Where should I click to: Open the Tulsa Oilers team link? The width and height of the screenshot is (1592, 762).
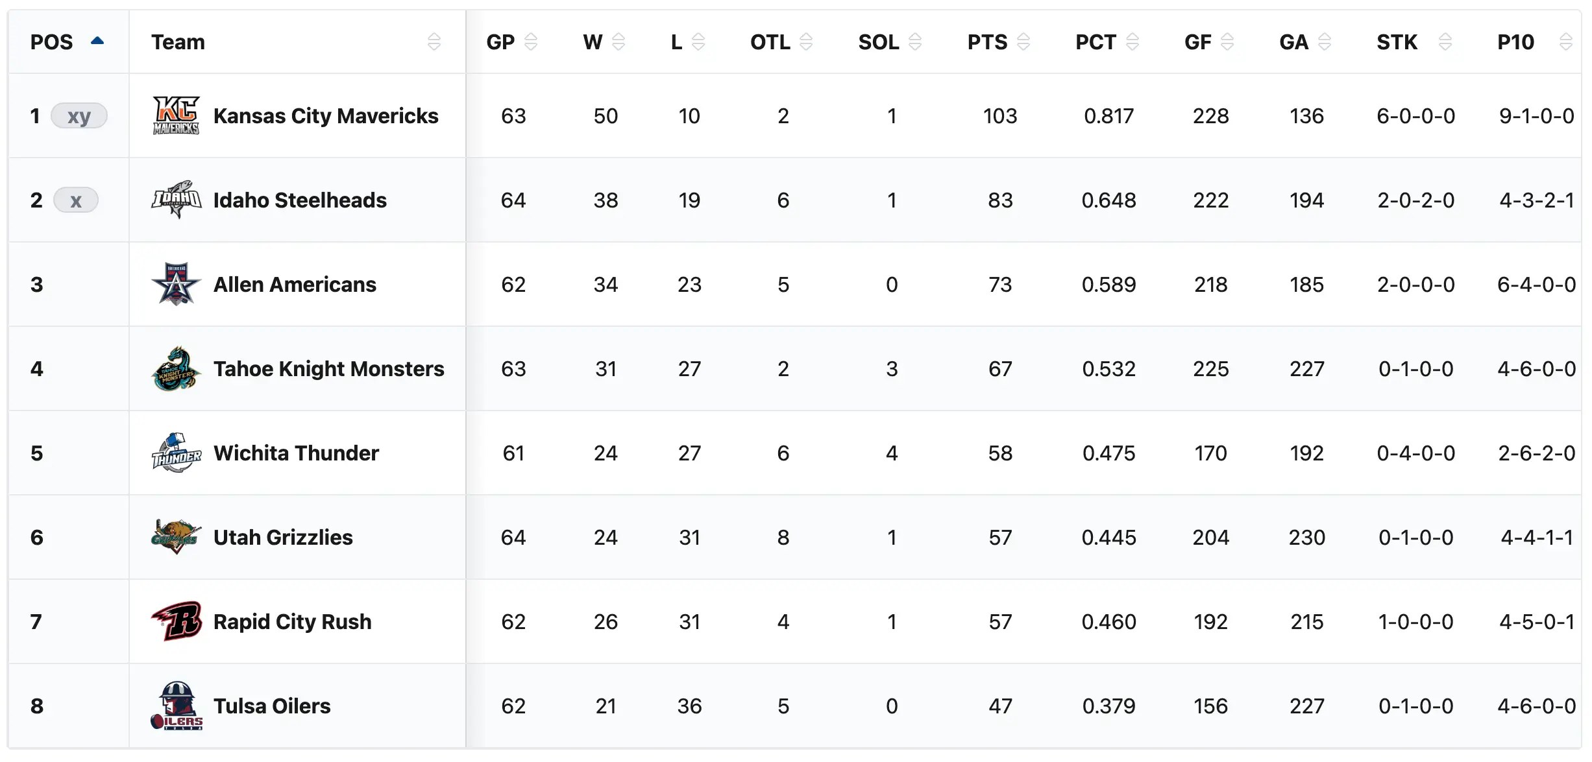pyautogui.click(x=272, y=706)
